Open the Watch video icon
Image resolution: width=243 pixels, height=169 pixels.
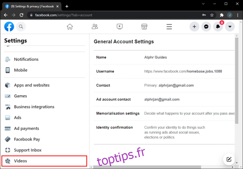[x=119, y=27]
